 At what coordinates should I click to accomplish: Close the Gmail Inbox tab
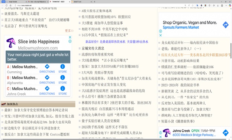click(48, 2)
